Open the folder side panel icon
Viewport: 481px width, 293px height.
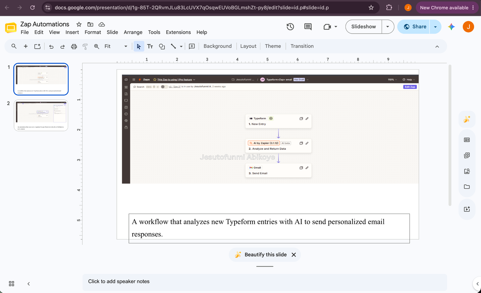click(x=467, y=187)
